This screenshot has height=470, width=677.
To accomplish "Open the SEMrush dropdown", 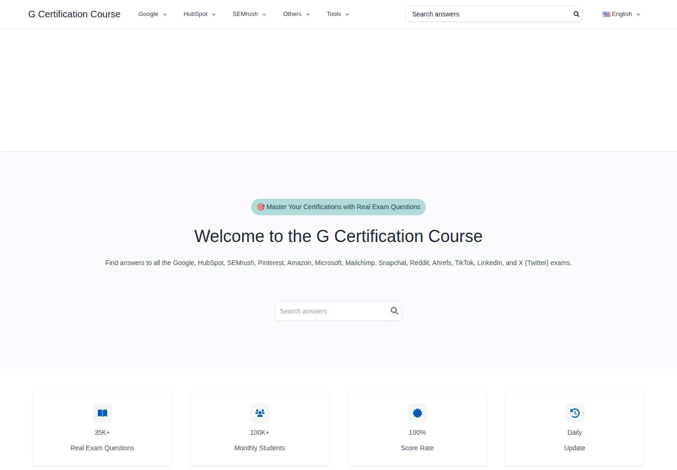I will pos(249,14).
